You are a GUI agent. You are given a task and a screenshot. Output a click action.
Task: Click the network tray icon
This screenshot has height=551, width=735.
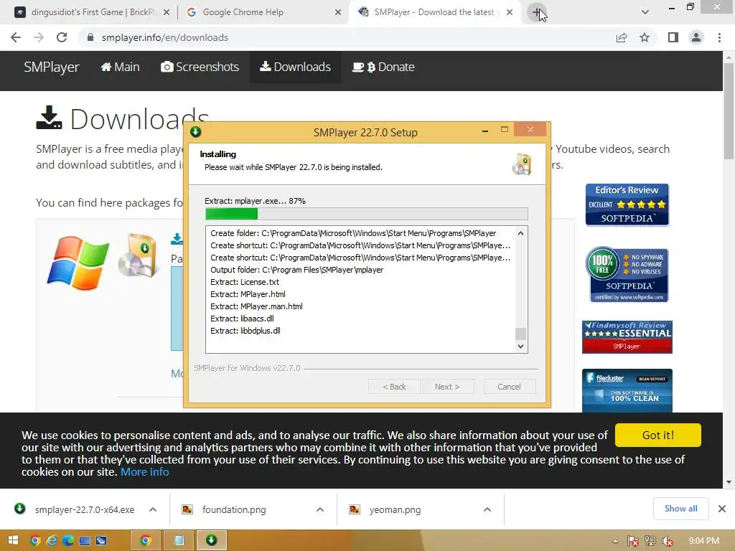[x=650, y=542]
